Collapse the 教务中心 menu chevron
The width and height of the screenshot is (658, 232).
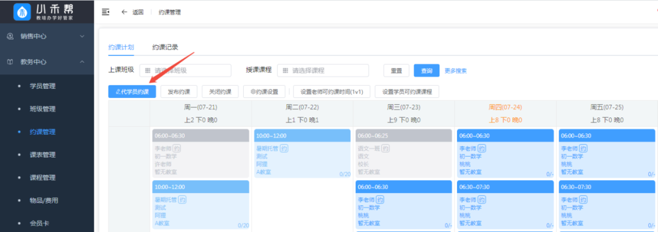82,62
